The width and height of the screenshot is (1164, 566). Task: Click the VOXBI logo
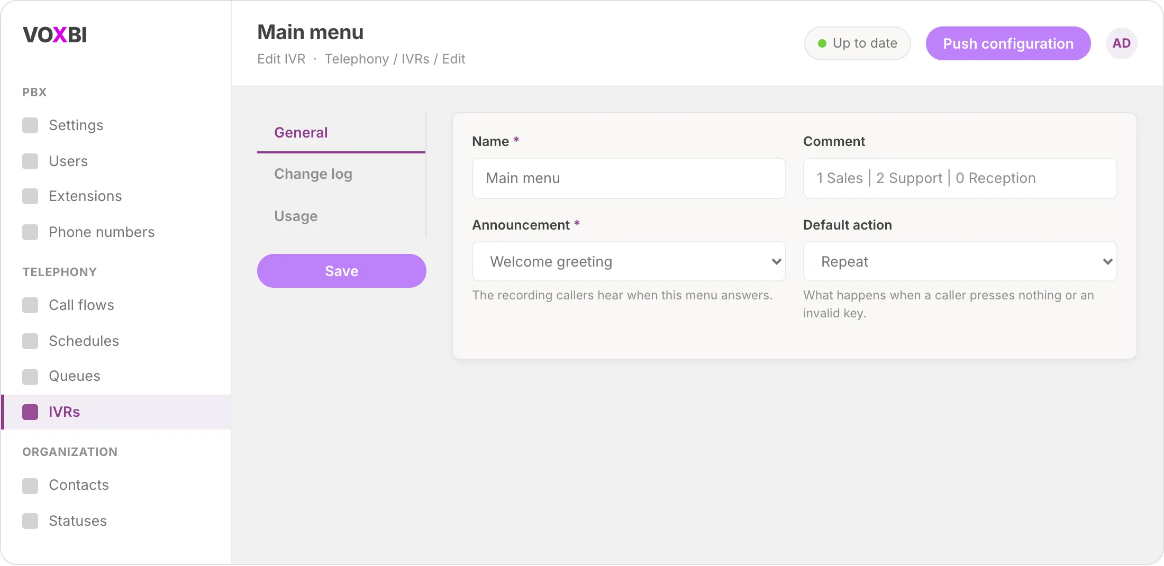54,35
